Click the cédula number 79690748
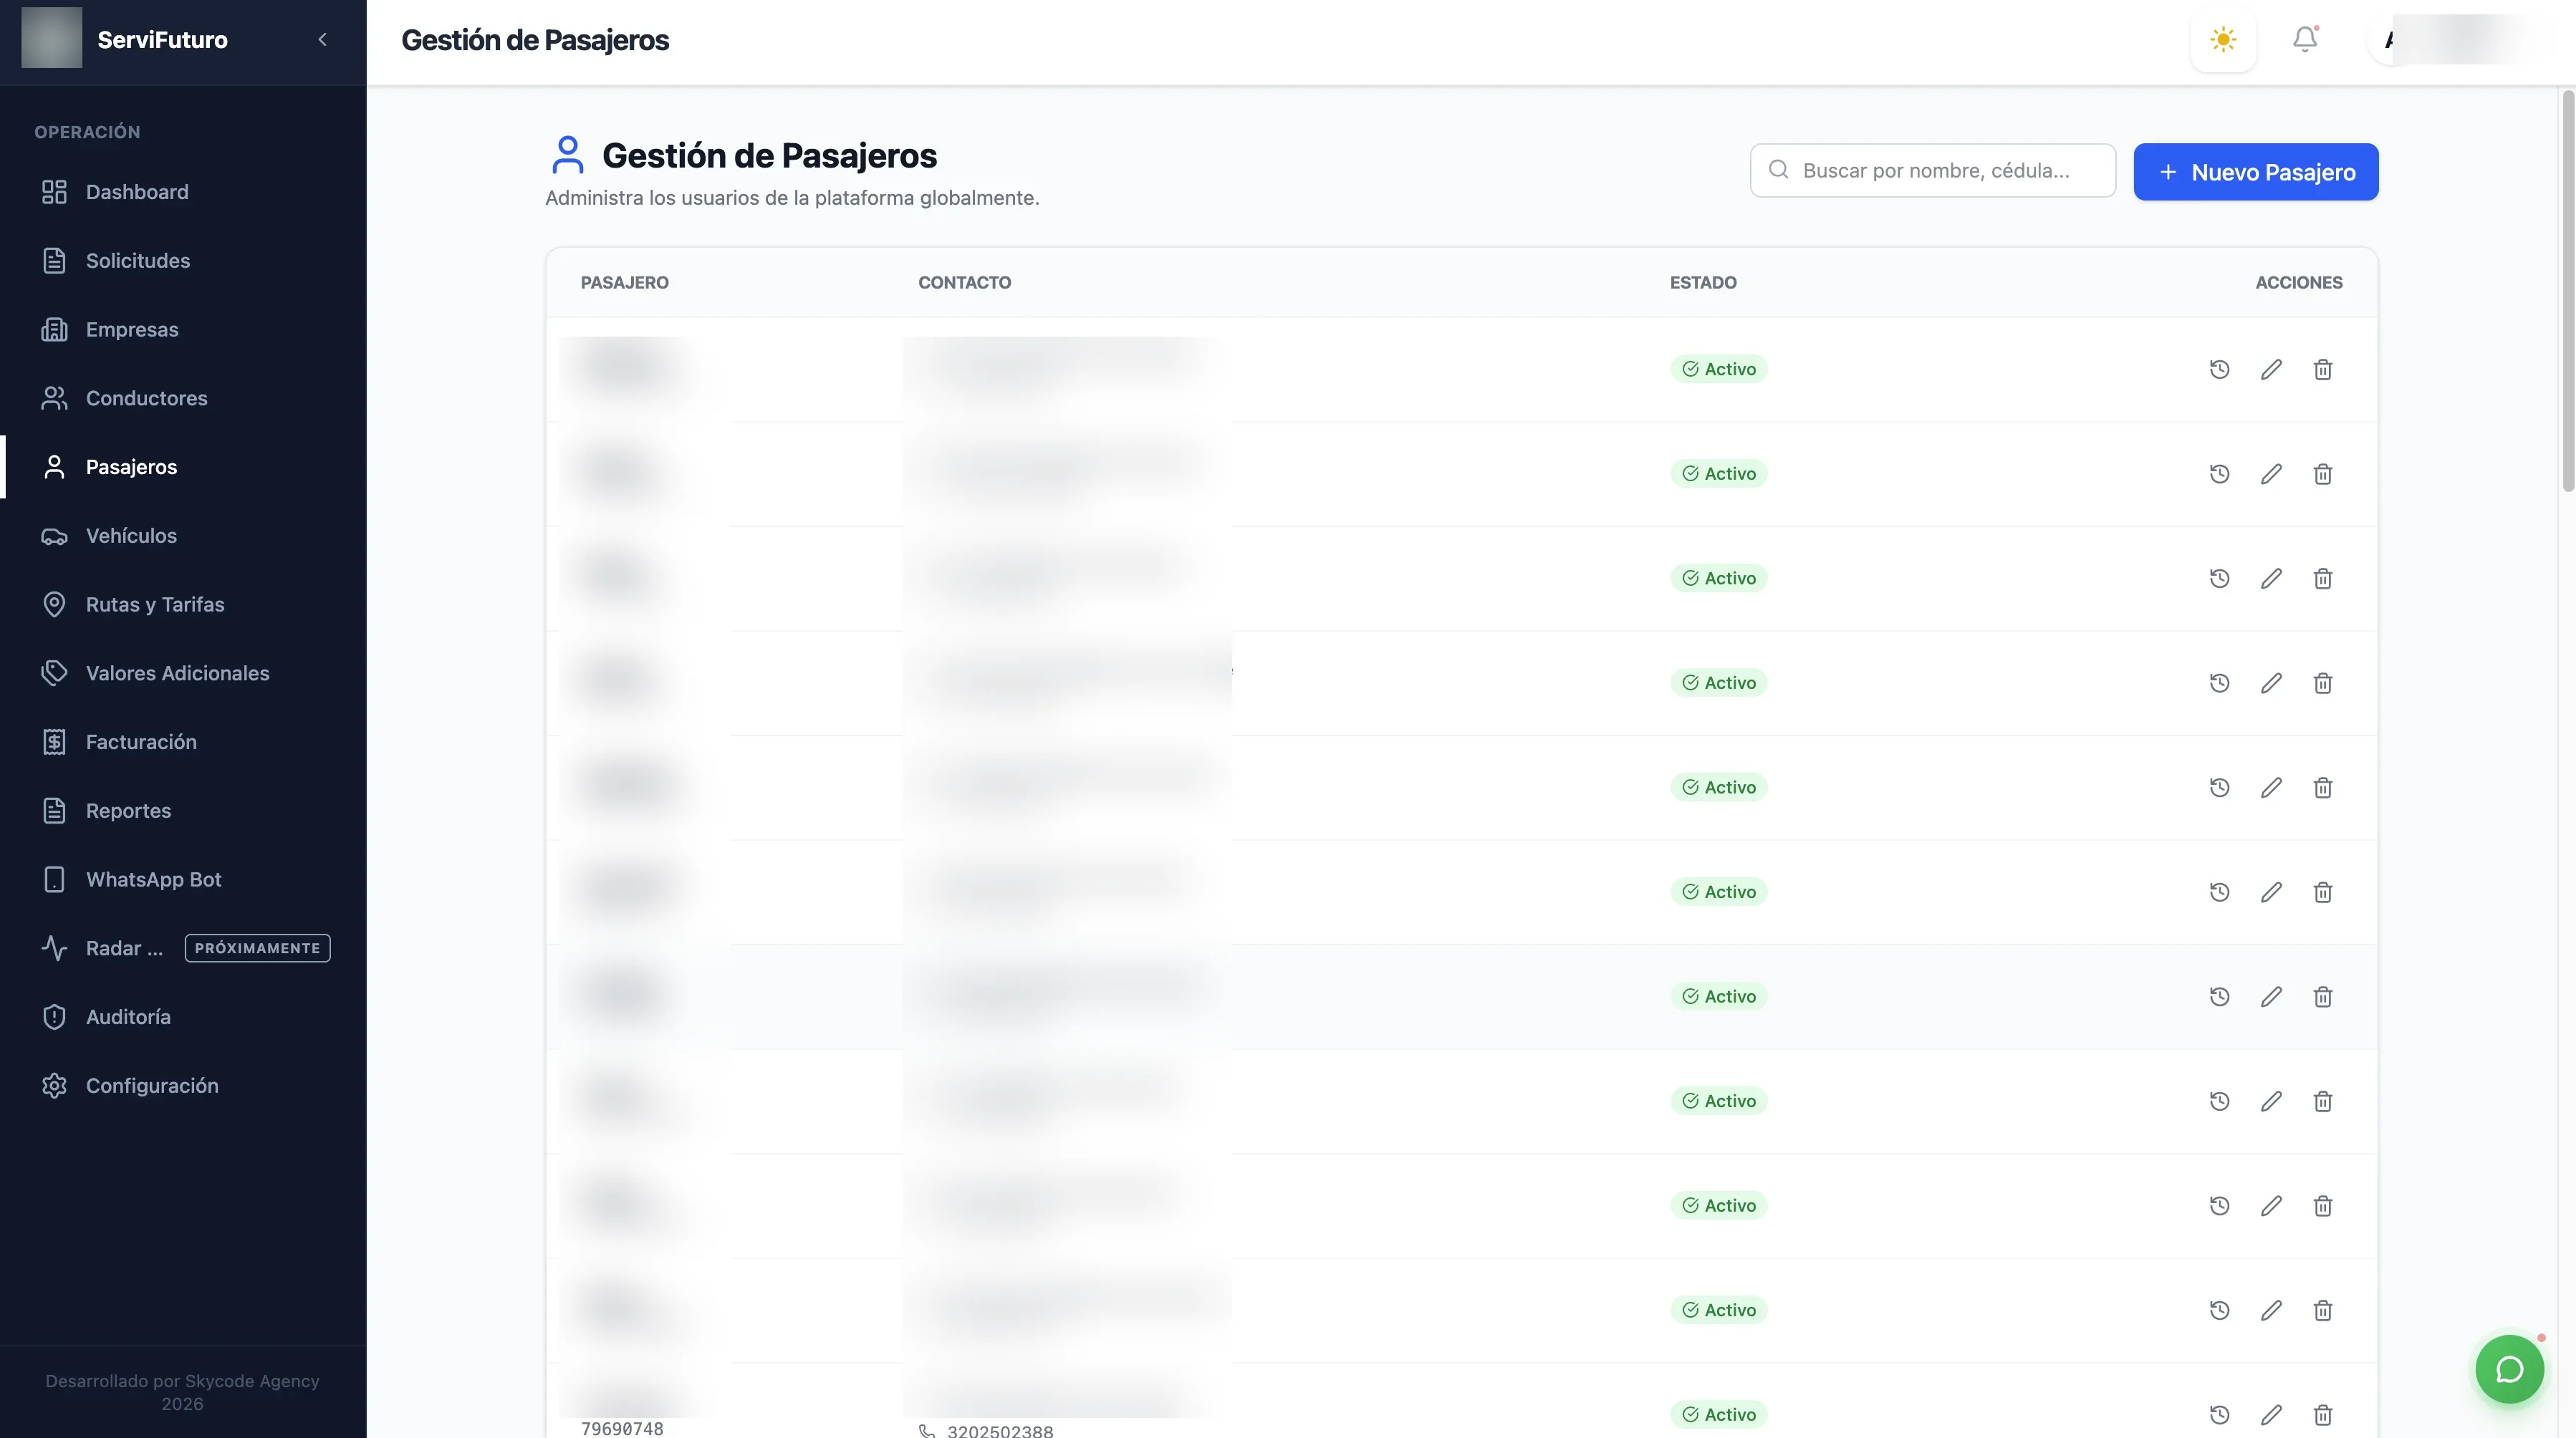The image size is (2576, 1438). click(x=622, y=1428)
